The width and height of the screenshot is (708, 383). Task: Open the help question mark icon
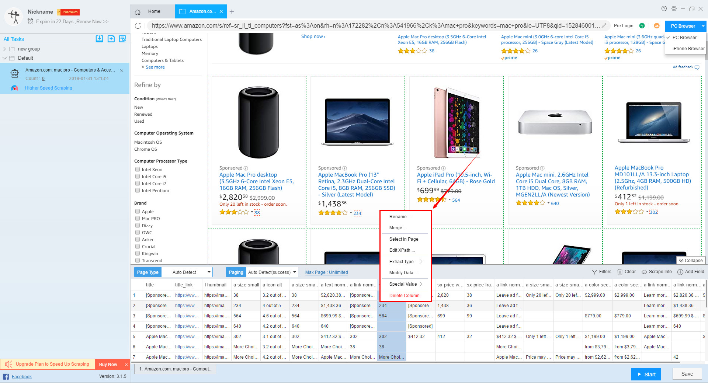664,8
